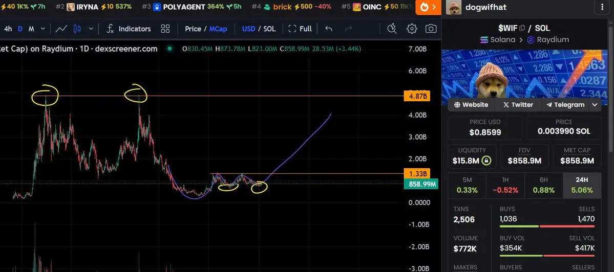The image size is (614, 272).
Task: Click the 1.33B orange price label
Action: [417, 174]
